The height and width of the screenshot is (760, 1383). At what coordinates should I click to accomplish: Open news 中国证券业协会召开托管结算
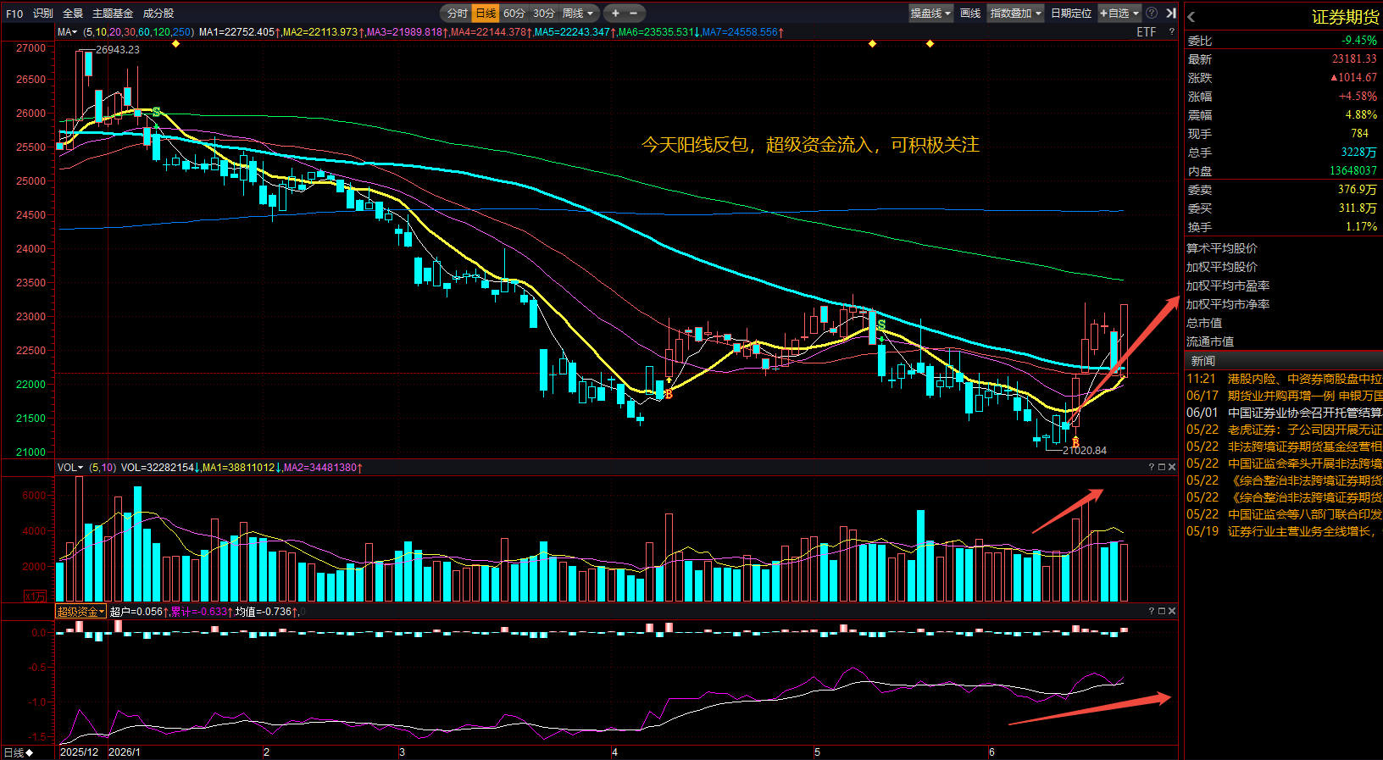coord(1284,413)
